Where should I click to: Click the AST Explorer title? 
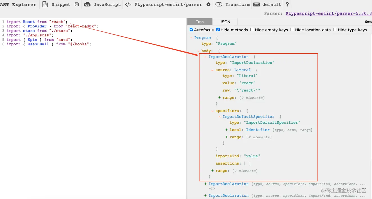pos(18,4)
